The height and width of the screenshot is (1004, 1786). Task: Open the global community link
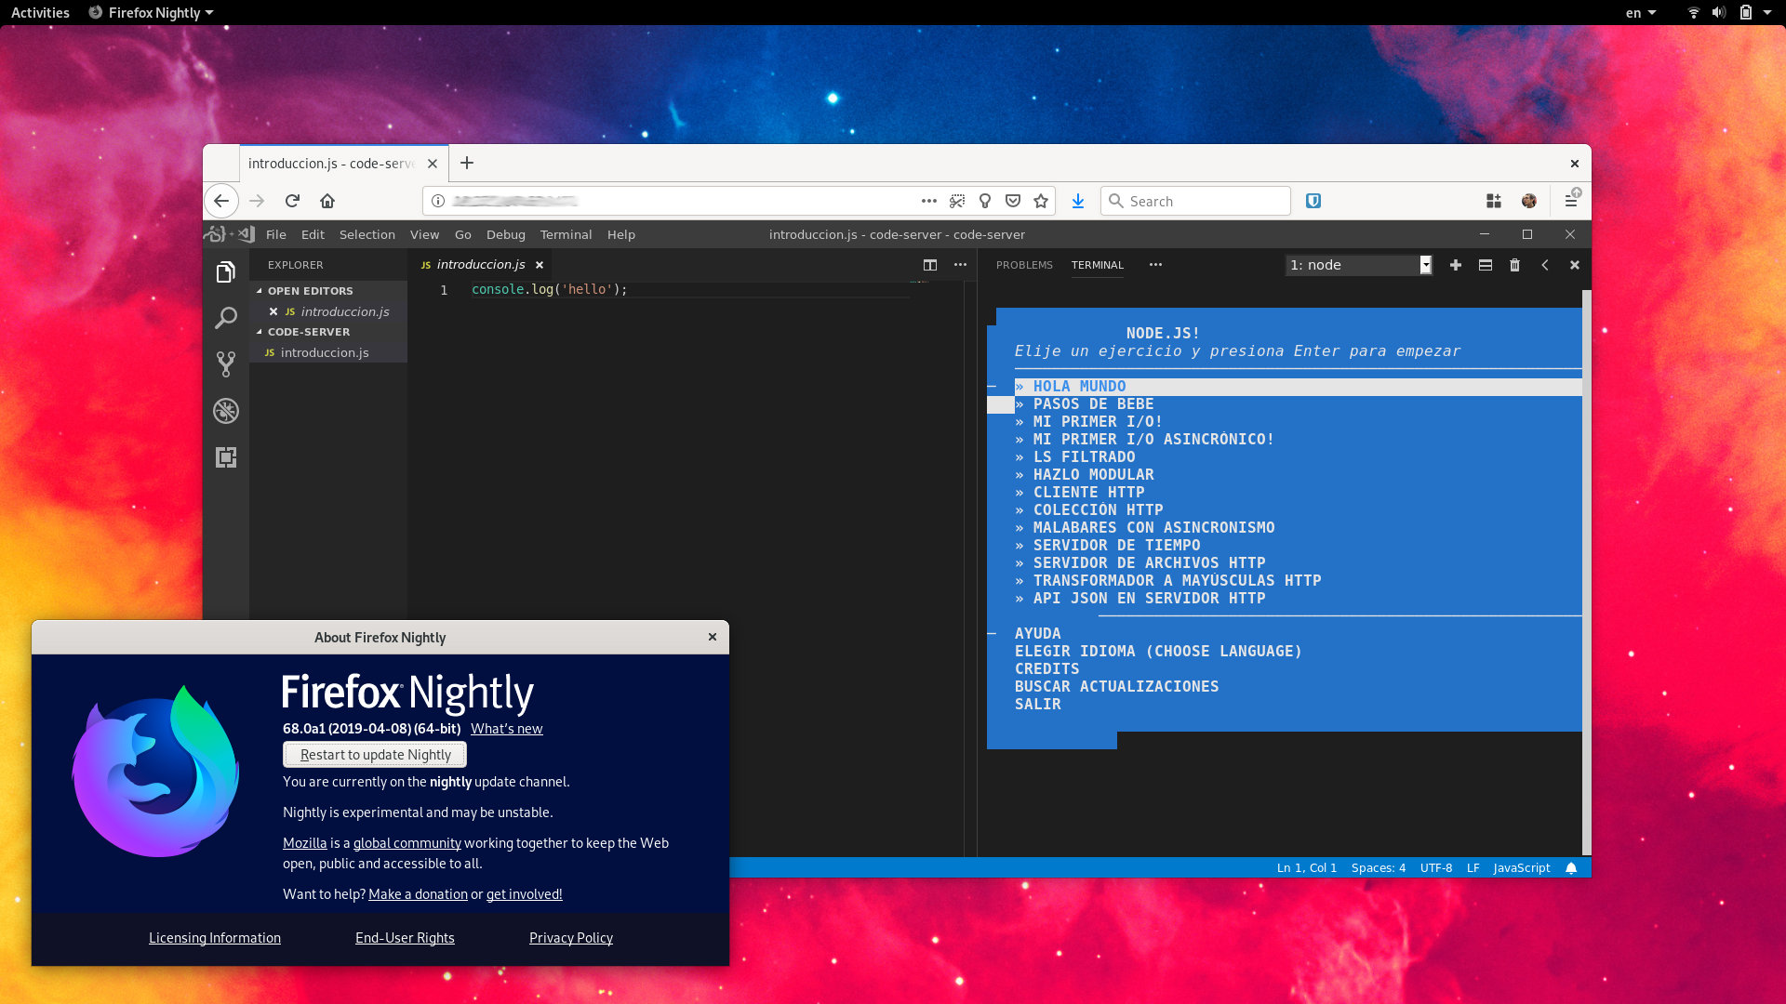407,843
